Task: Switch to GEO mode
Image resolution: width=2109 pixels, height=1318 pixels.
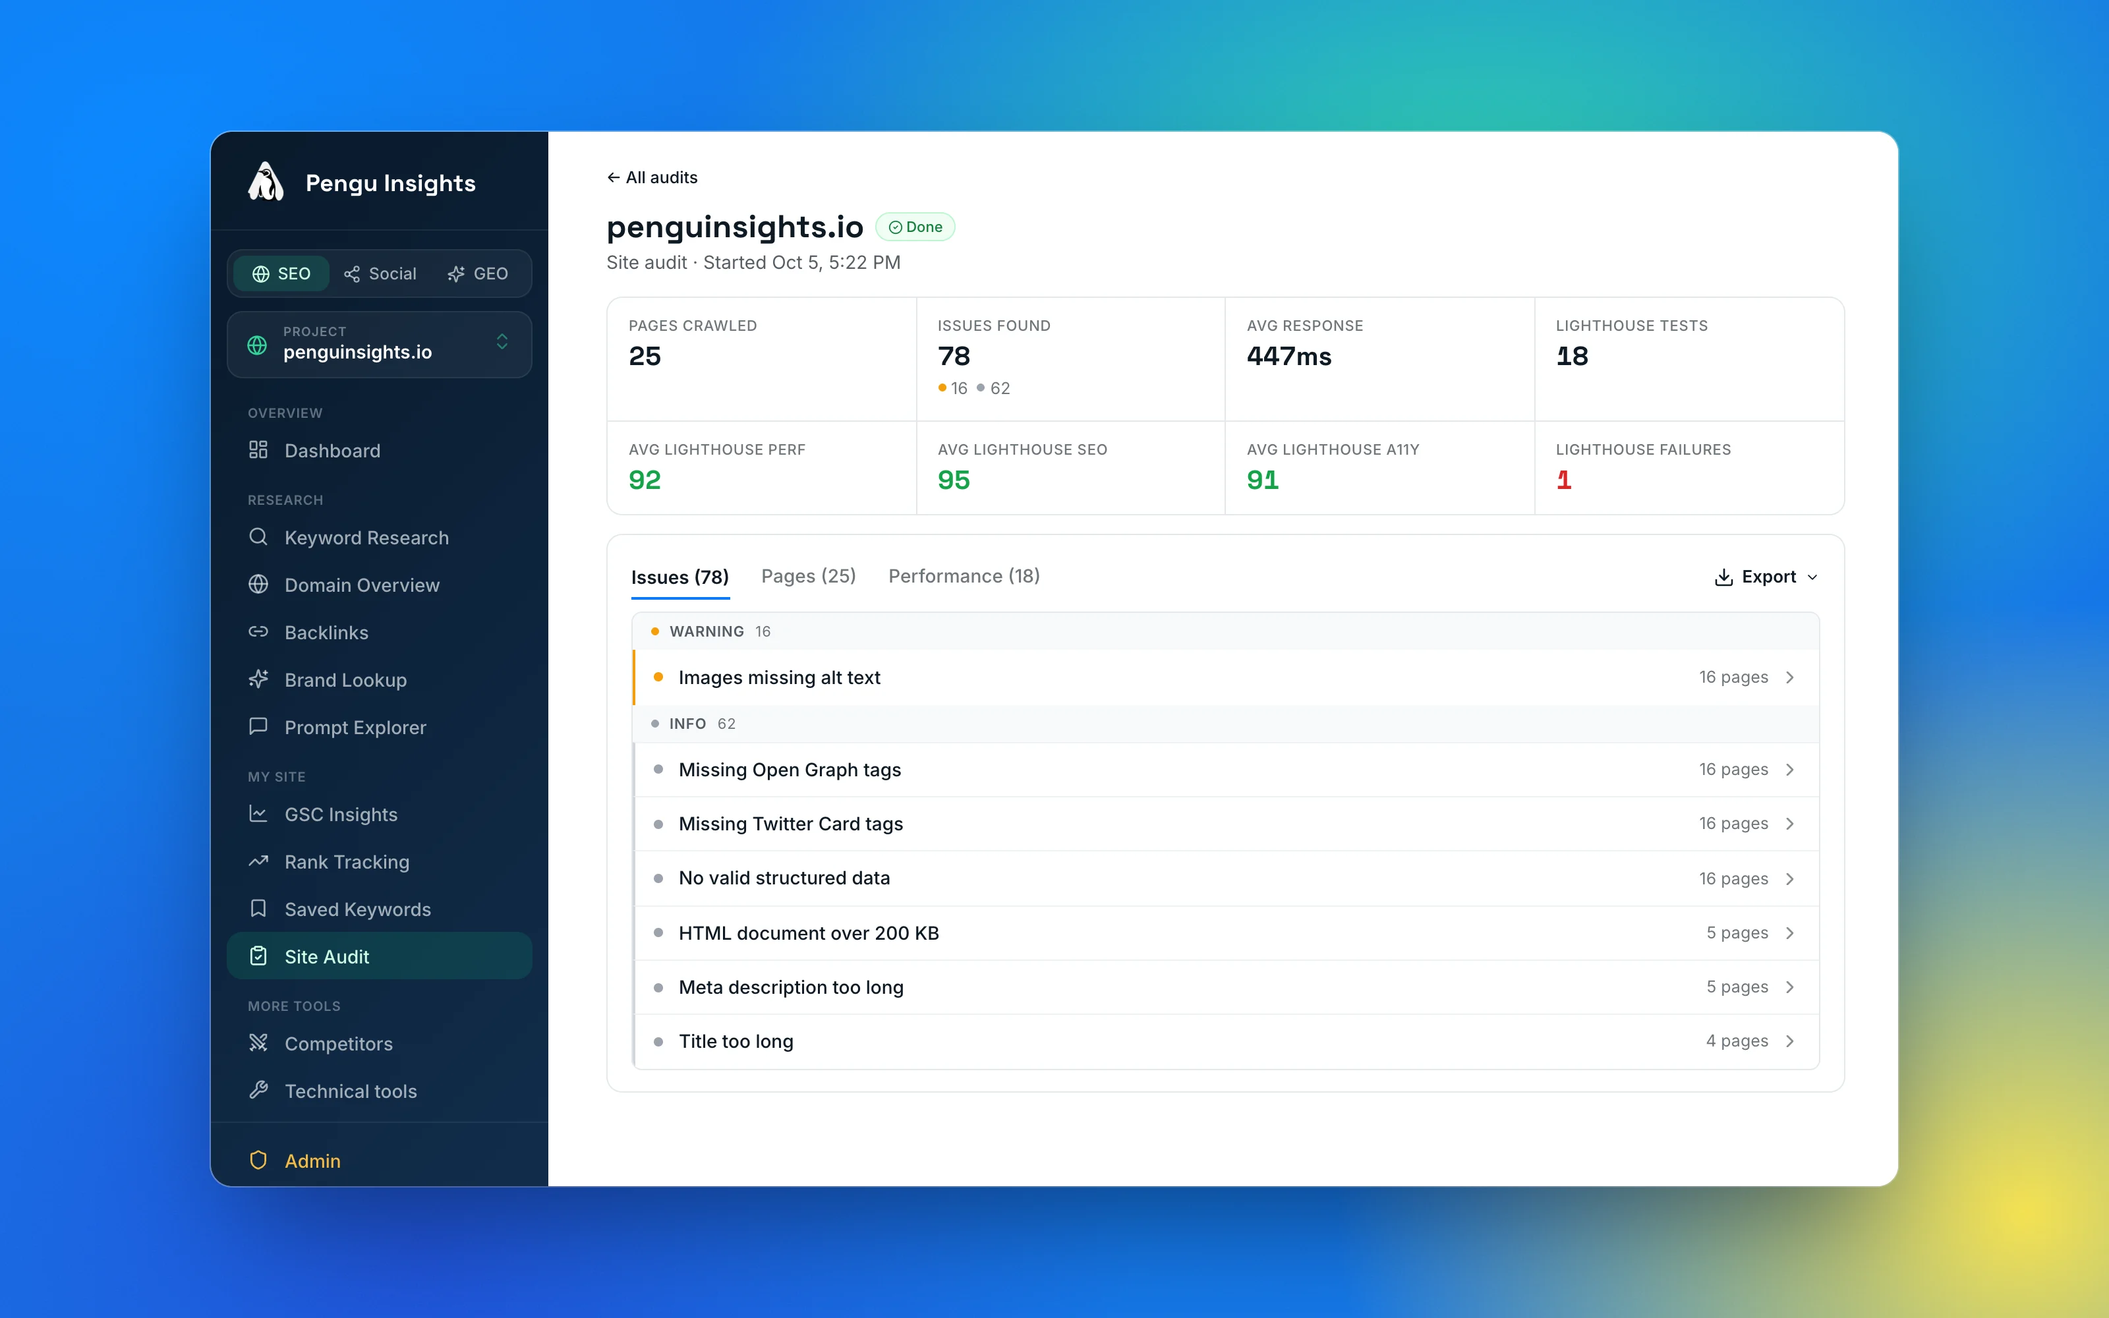Action: point(478,273)
